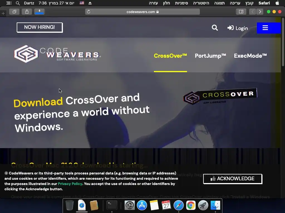Open the Safari share icon
Viewport: 285px width, 213px height.
click(27, 12)
